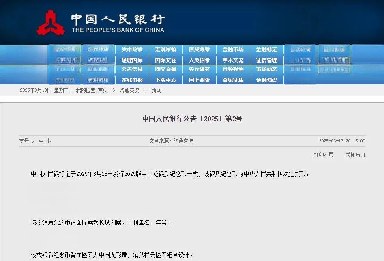Click the timestamp 2025-03-17 20:15:00
Image resolution: width=384 pixels, height=261 pixels.
coord(342,141)
